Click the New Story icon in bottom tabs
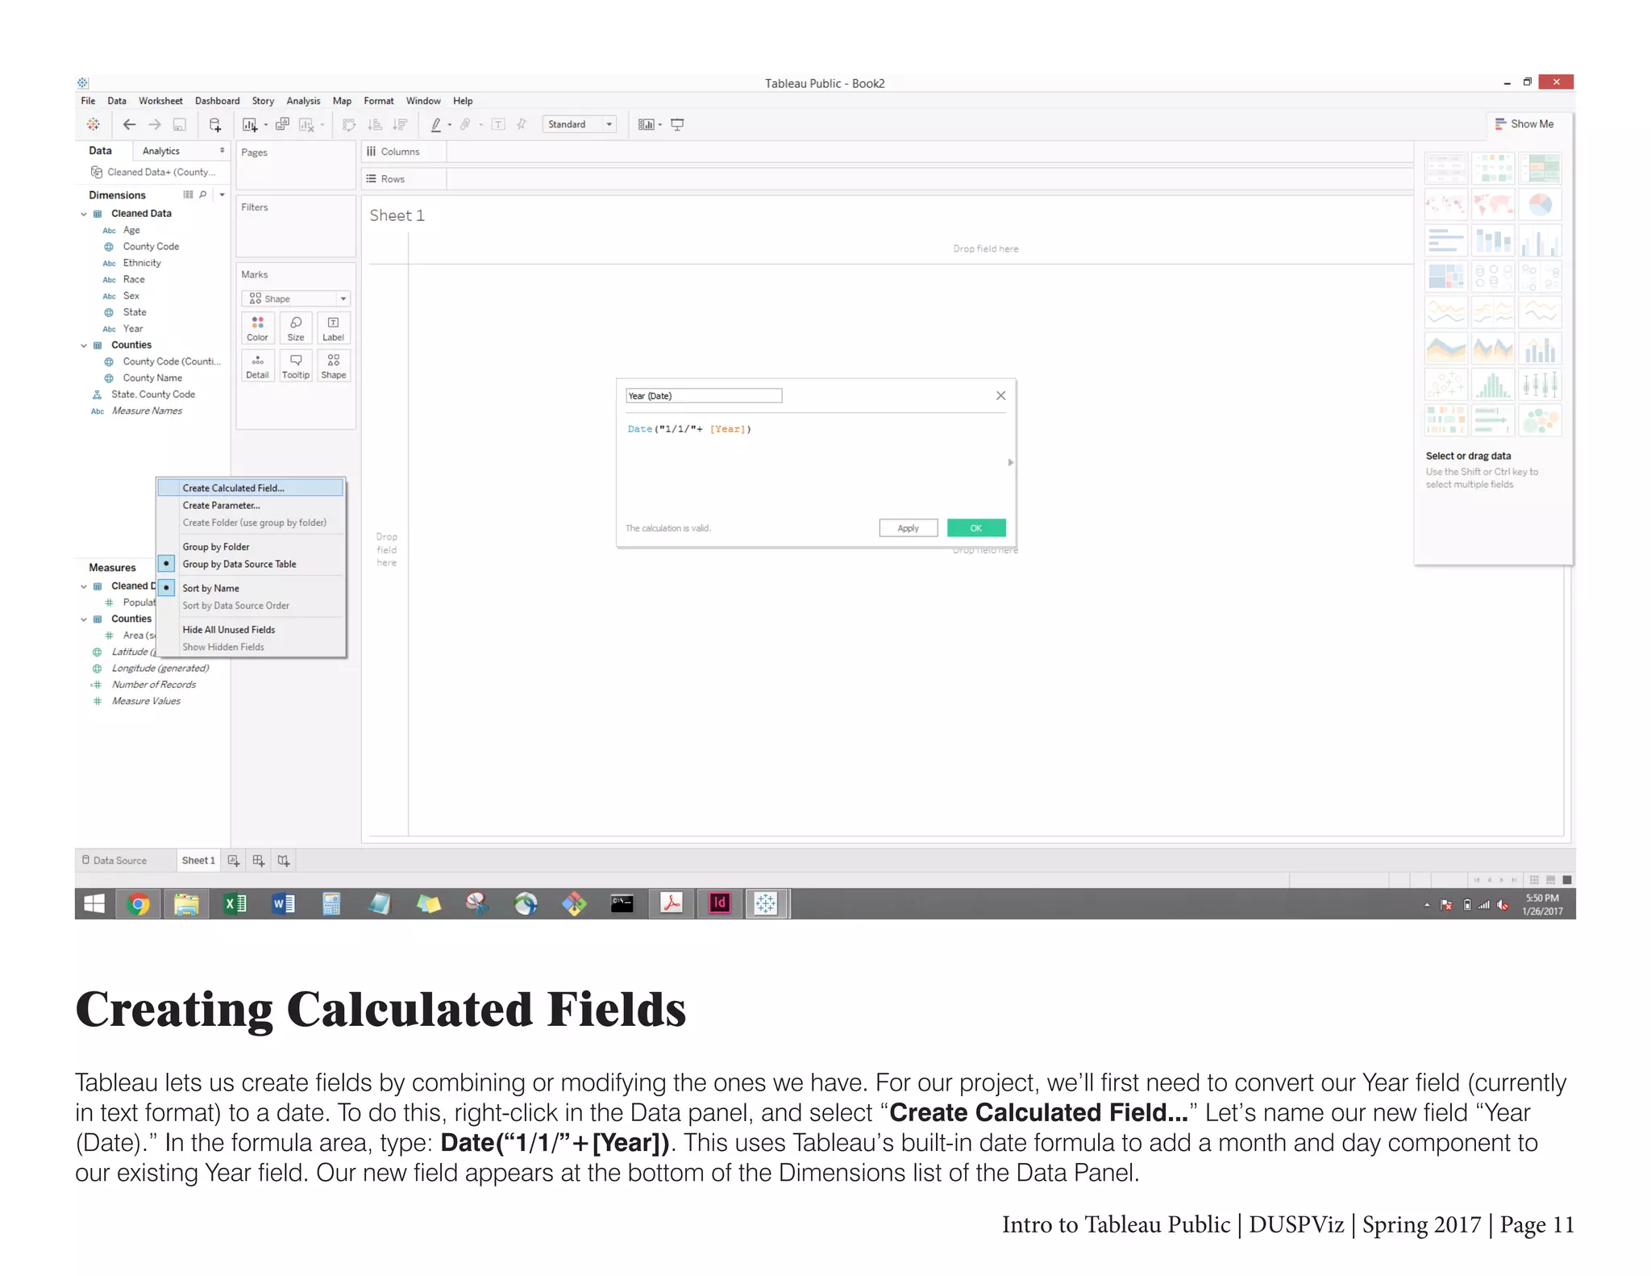The width and height of the screenshot is (1651, 1276). point(283,861)
